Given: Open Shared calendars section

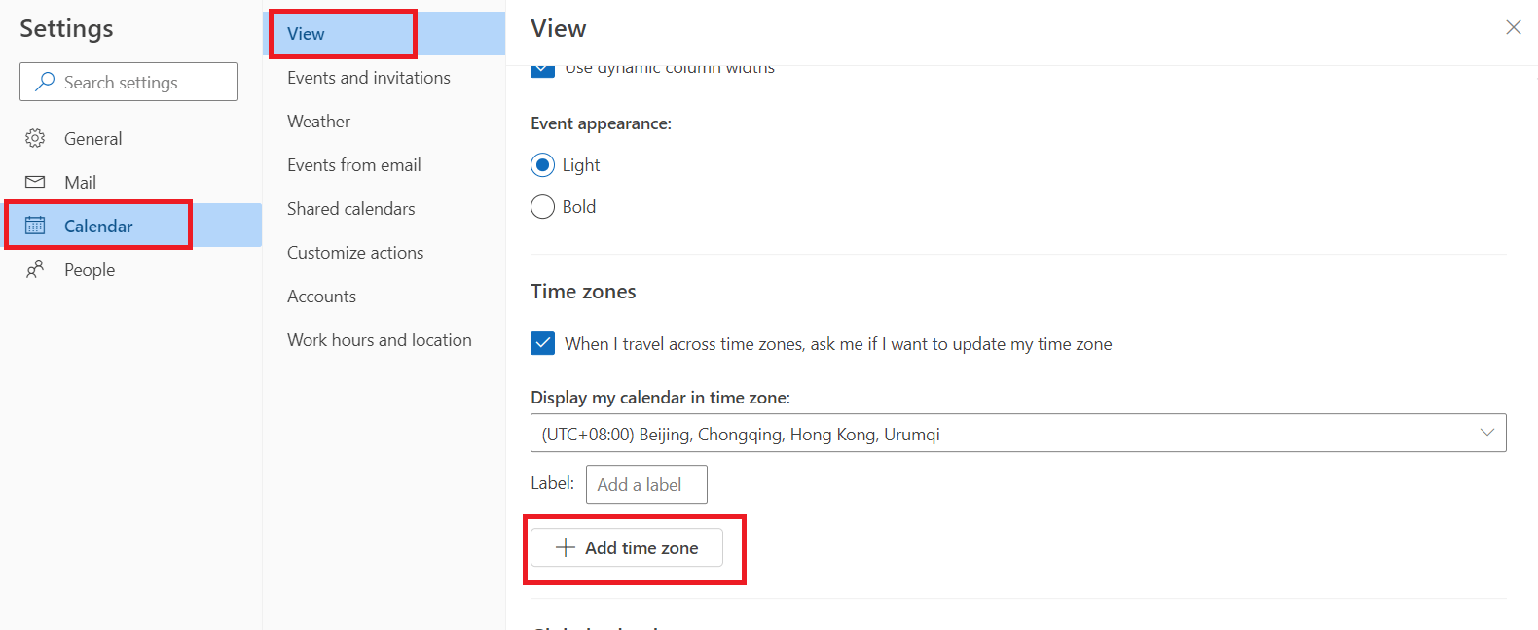Looking at the screenshot, I should click(x=350, y=209).
